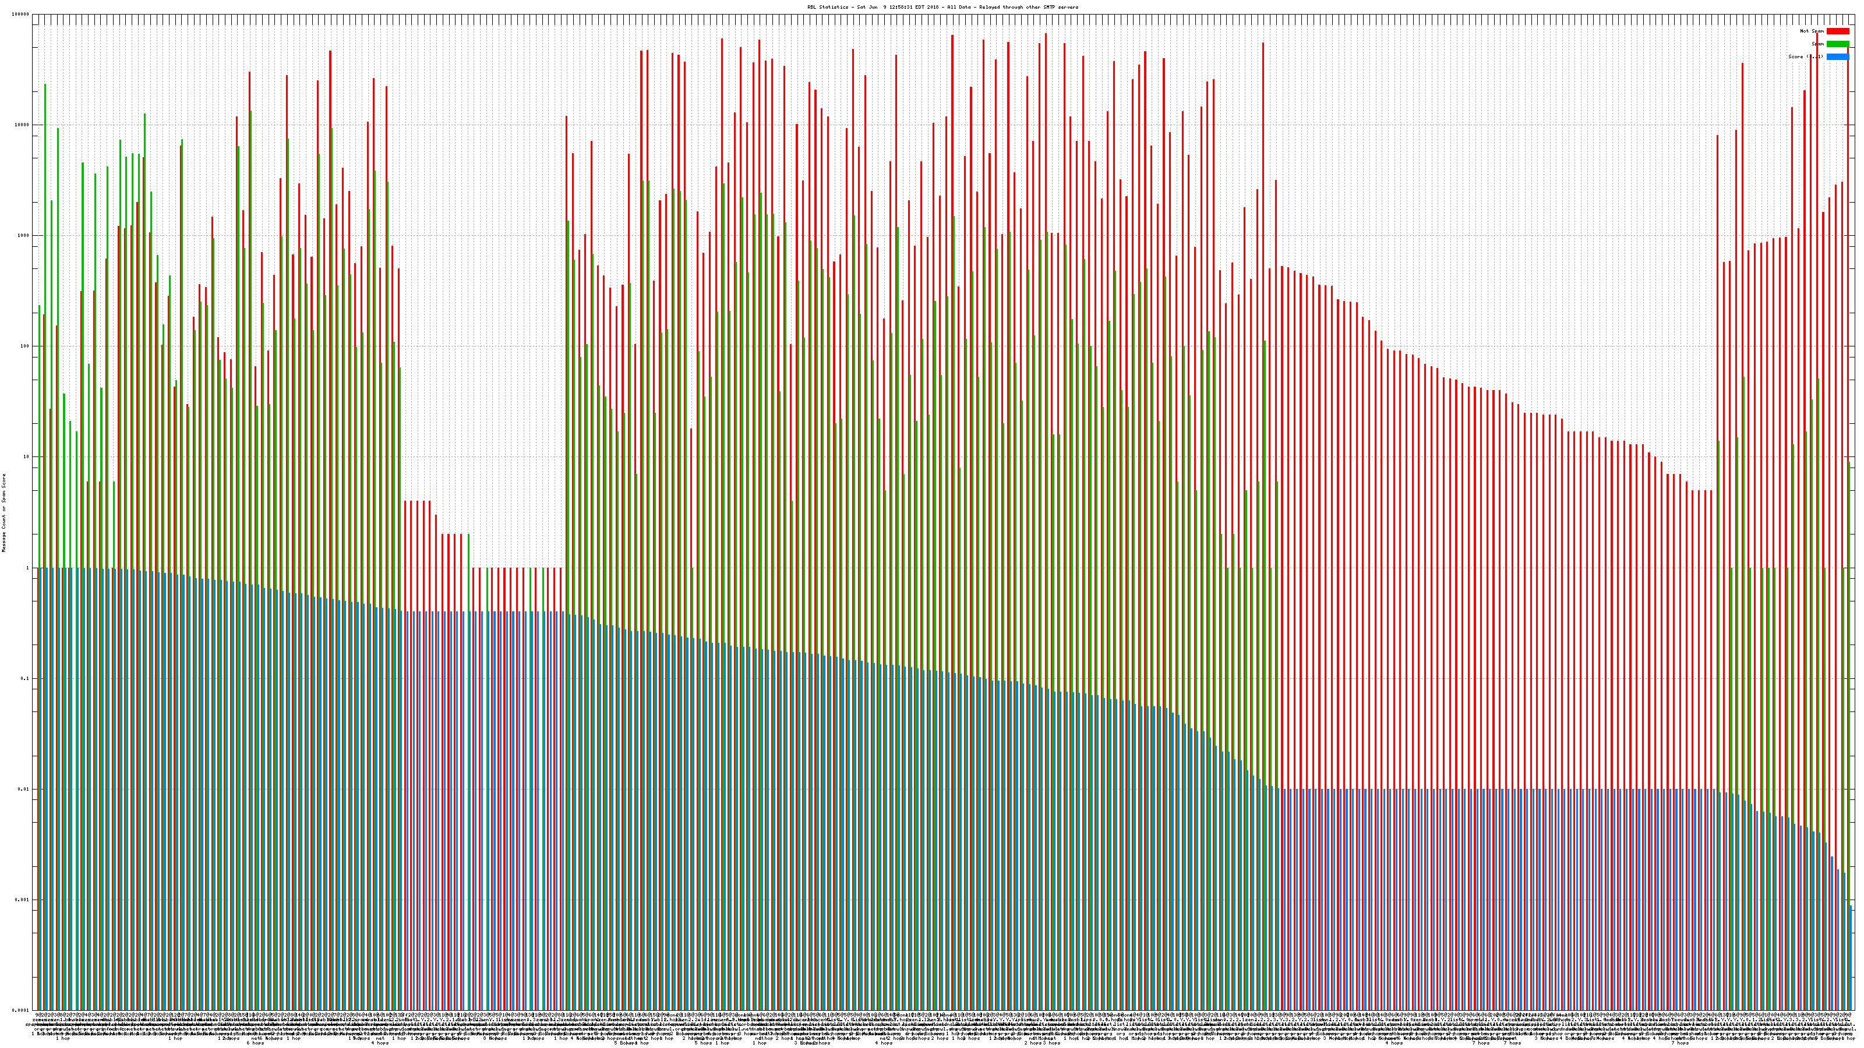Click the 1000 y-axis tick label
Viewport: 1864px width, 1048px height.
click(x=23, y=236)
